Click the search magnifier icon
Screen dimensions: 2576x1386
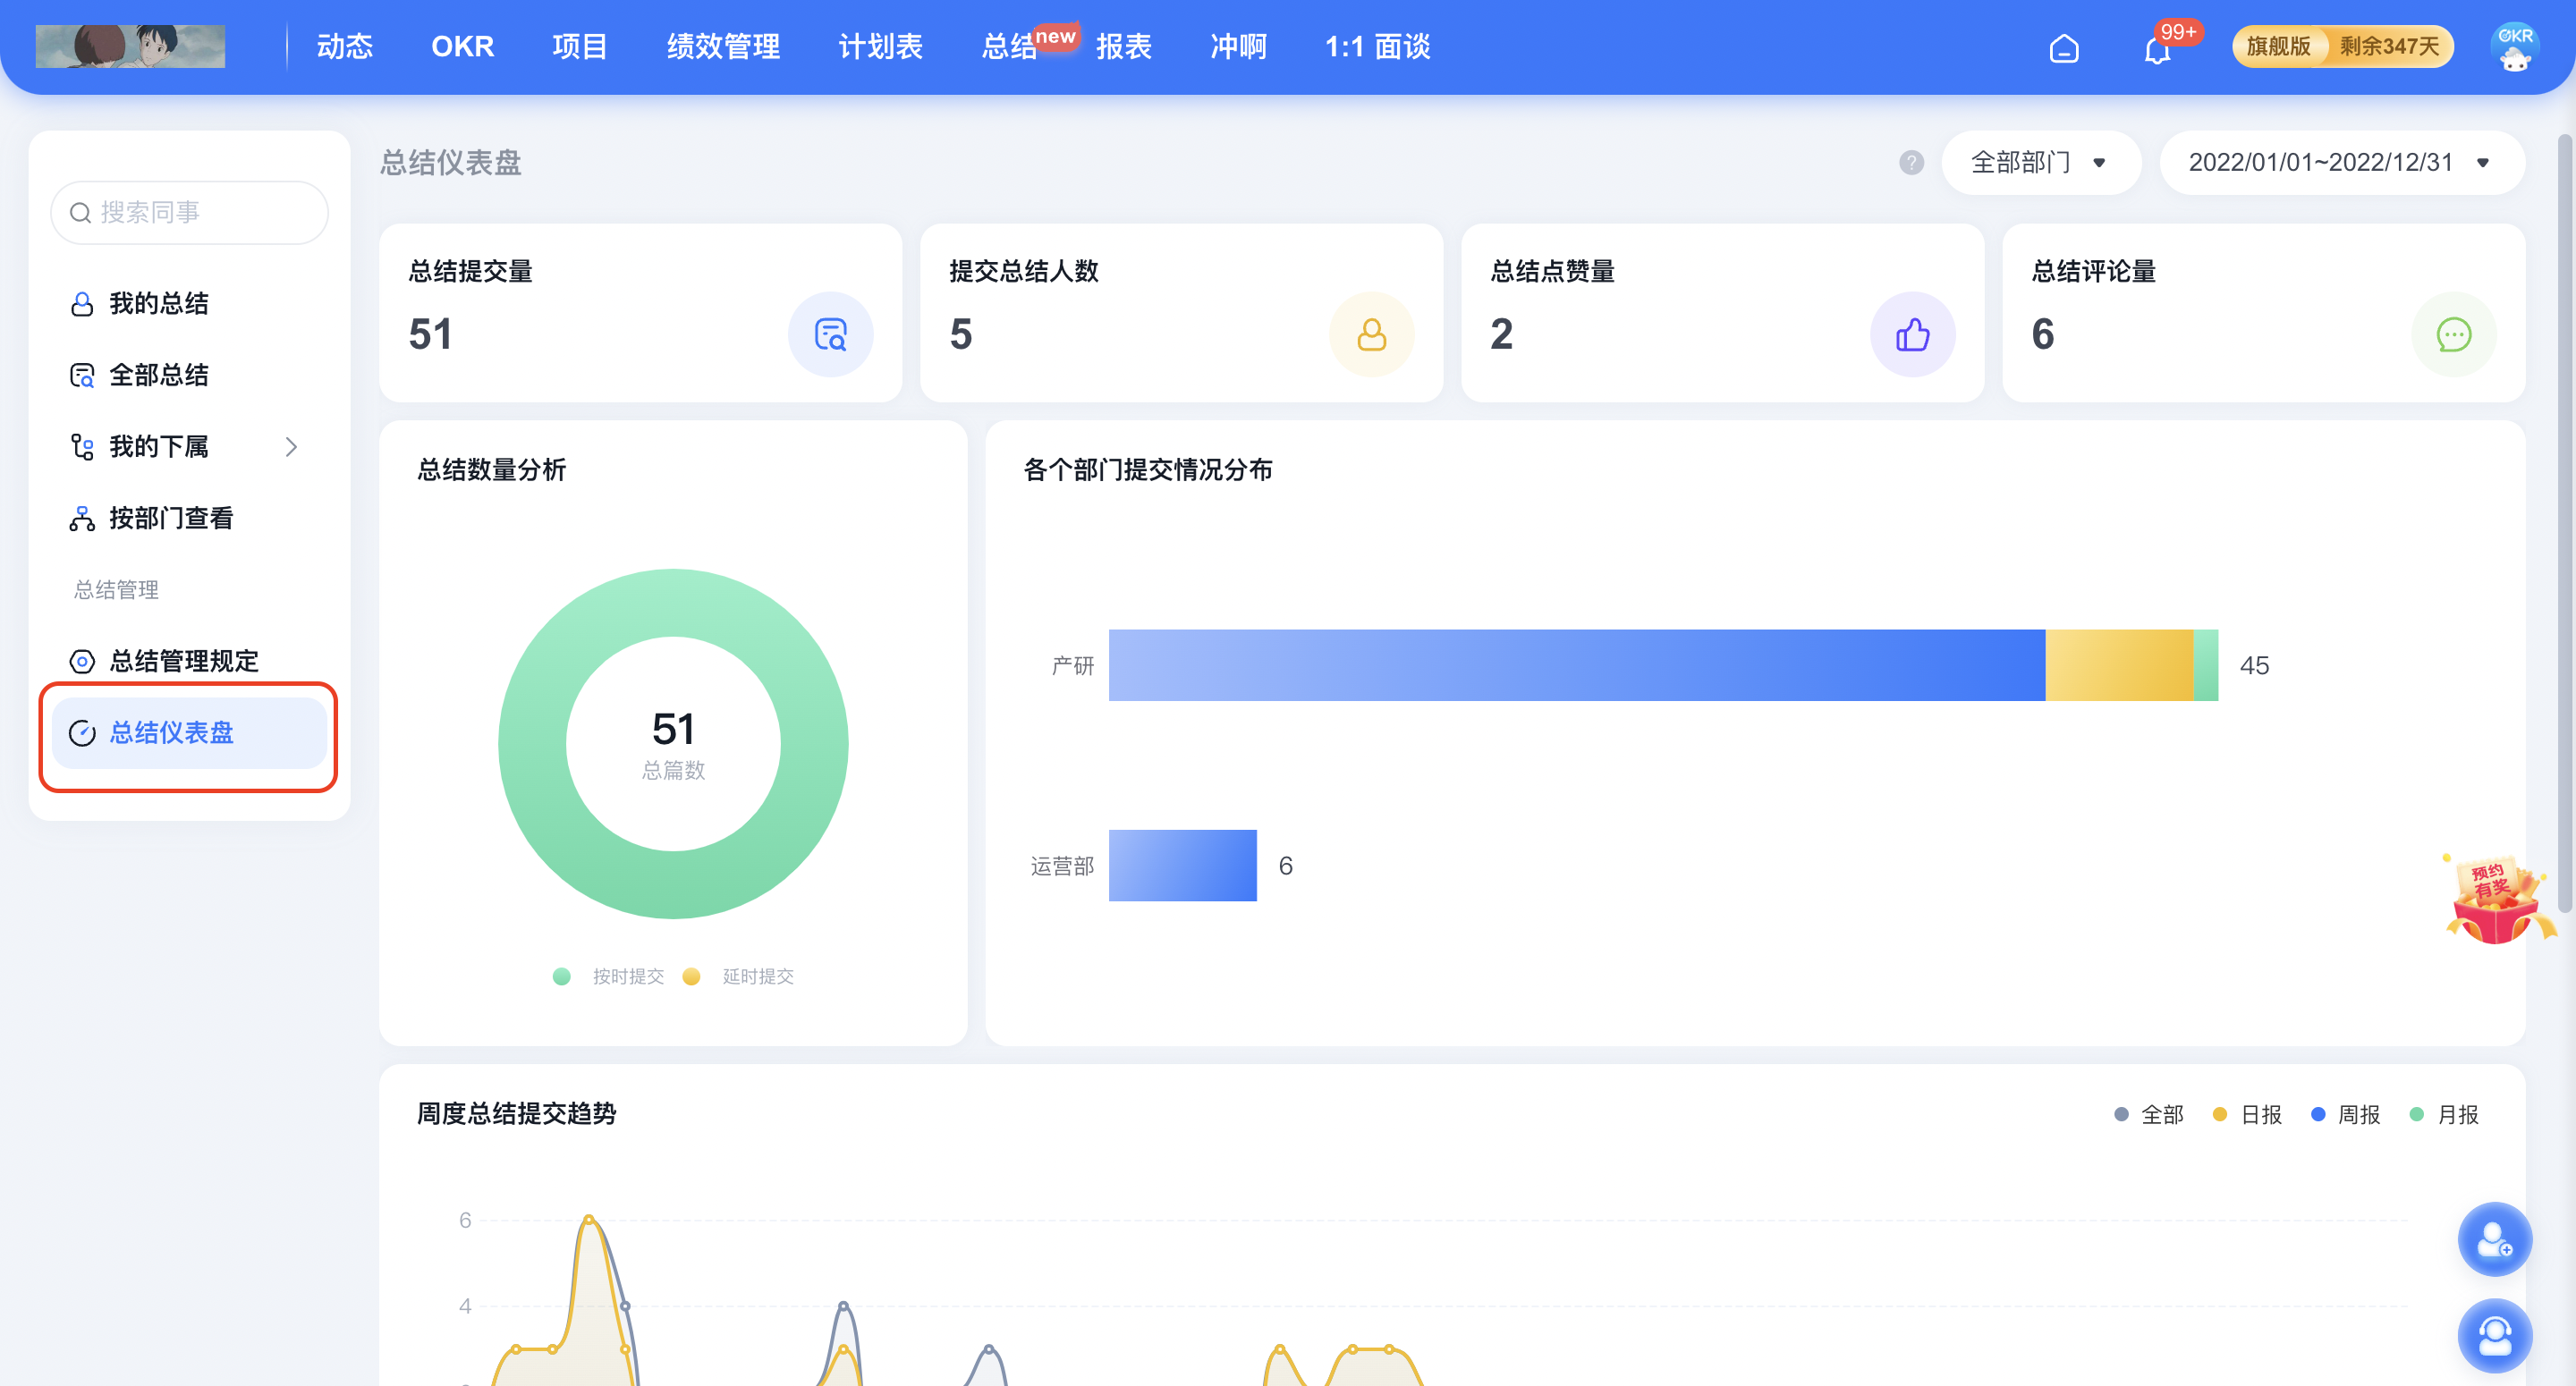pyautogui.click(x=80, y=213)
